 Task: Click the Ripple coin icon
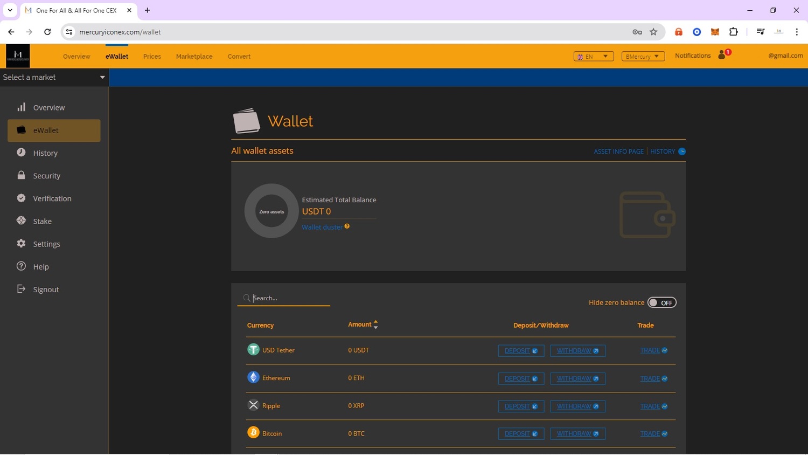pos(253,405)
